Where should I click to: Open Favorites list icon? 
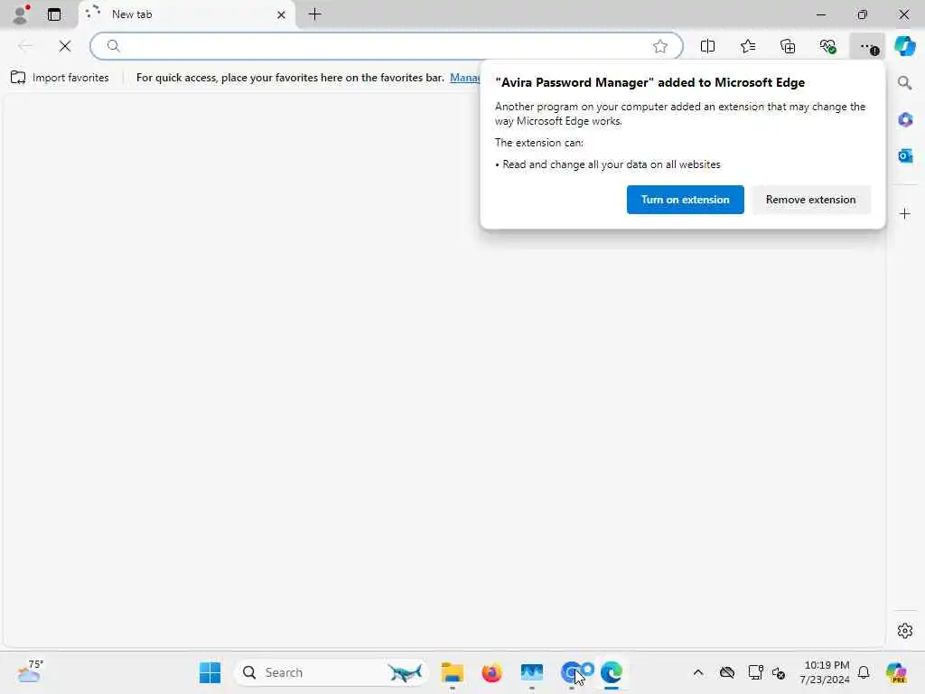[x=748, y=46]
